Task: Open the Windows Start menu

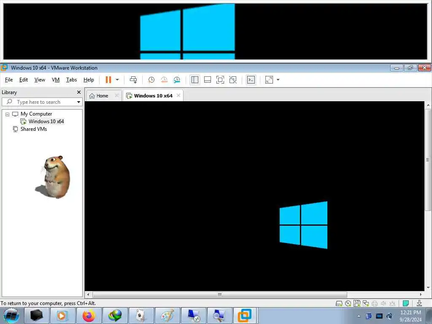Action: (11, 316)
